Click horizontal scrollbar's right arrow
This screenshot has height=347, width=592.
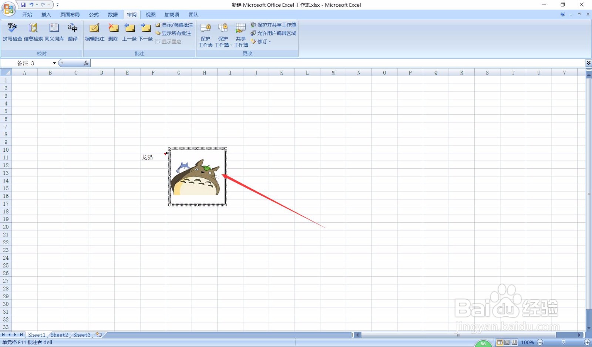pyautogui.click(x=579, y=335)
